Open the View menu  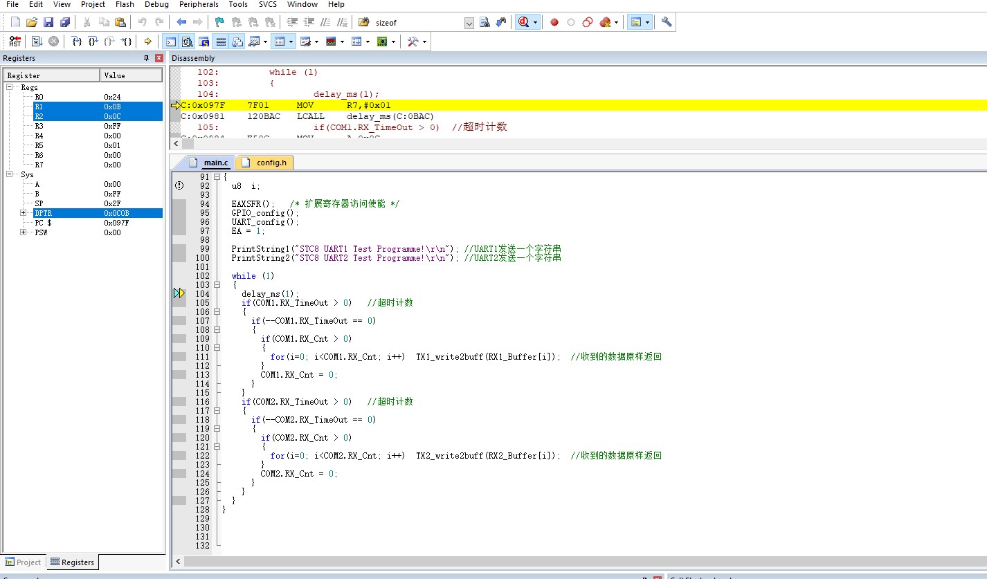[62, 4]
